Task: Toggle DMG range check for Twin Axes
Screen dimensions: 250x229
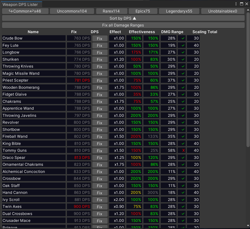Action: 183,207
